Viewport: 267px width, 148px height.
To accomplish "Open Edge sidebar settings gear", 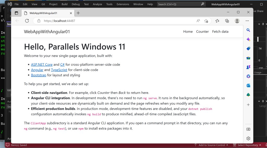I will pyautogui.click(x=248, y=138).
